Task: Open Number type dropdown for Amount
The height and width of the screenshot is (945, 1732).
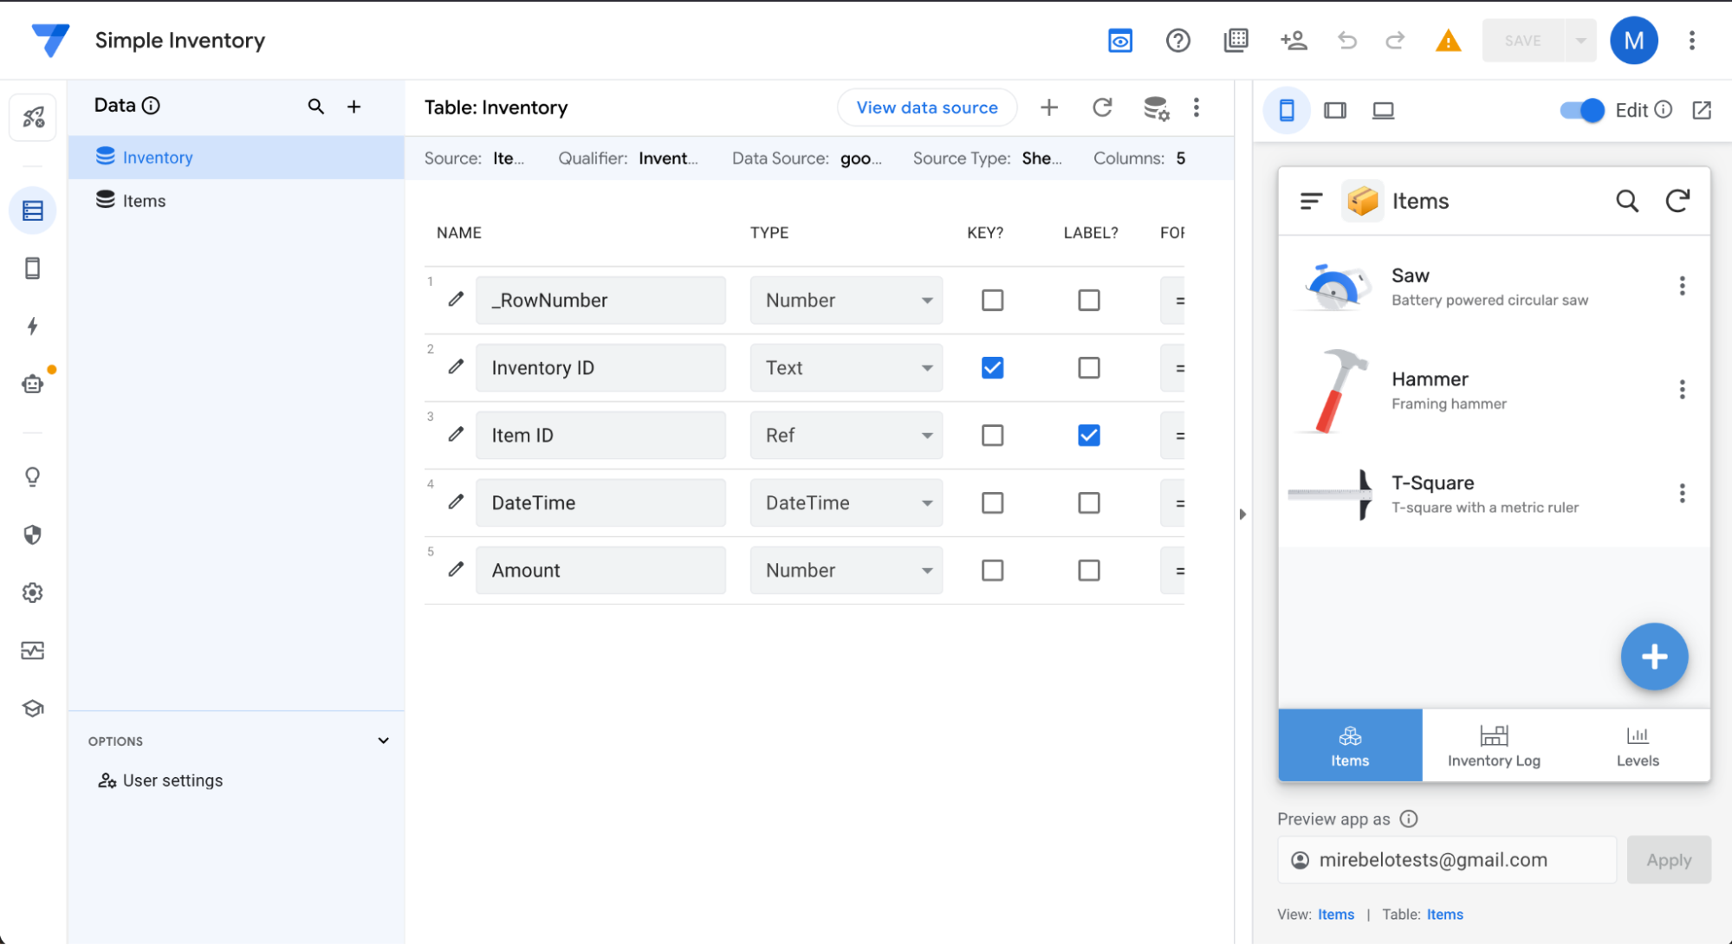Action: [846, 570]
